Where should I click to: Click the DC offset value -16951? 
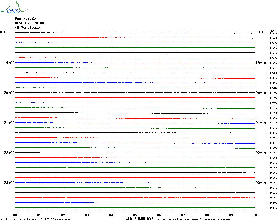tap(273, 168)
